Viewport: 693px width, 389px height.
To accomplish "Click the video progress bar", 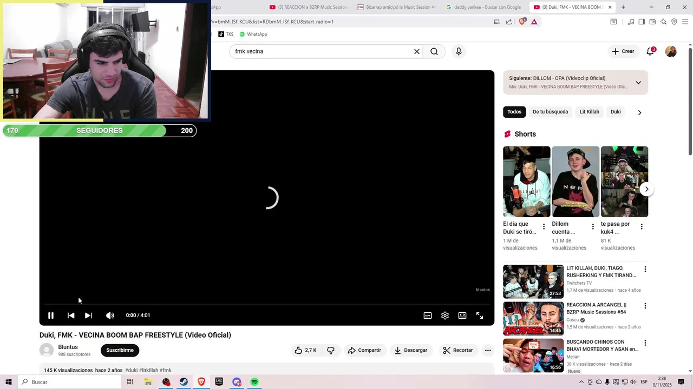I will (267, 305).
